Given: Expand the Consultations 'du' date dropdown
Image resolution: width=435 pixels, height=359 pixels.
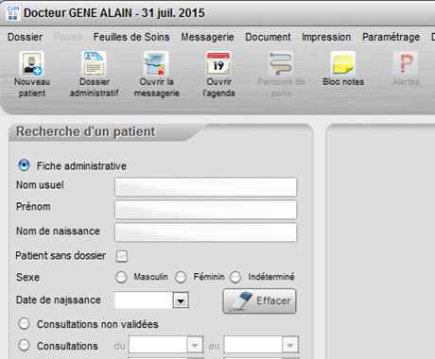Looking at the screenshot, I should pyautogui.click(x=195, y=346).
